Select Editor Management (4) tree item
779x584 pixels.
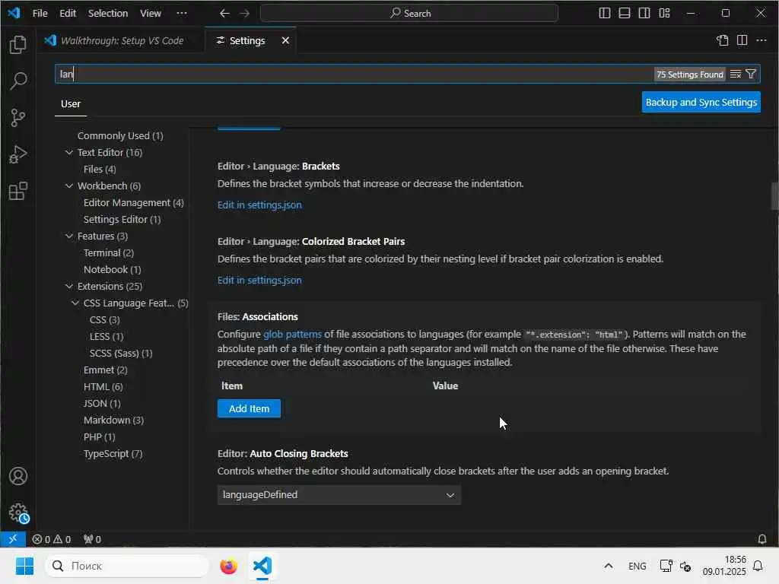[x=134, y=202]
